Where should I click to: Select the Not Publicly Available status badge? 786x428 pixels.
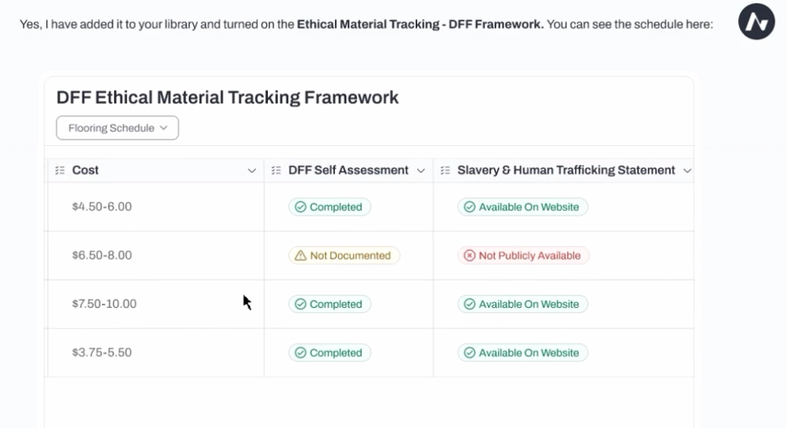[523, 256]
